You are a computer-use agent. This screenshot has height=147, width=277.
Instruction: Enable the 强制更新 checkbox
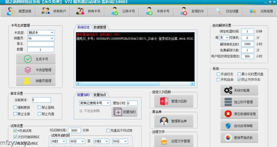point(15,107)
